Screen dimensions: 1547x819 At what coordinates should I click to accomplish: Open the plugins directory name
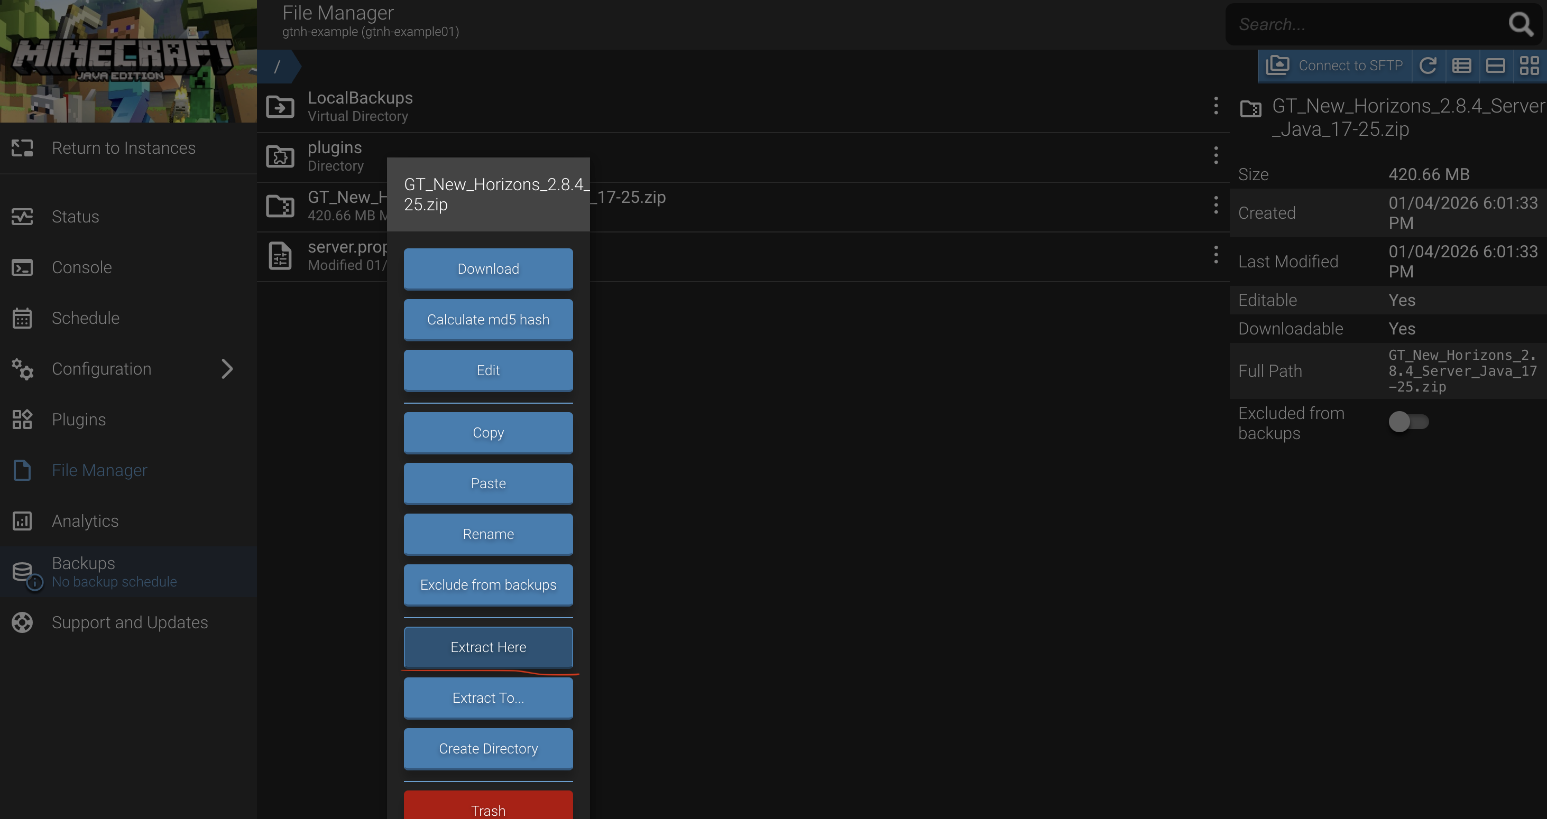(335, 147)
